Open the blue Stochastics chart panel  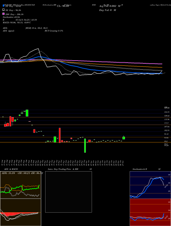click(x=150, y=185)
